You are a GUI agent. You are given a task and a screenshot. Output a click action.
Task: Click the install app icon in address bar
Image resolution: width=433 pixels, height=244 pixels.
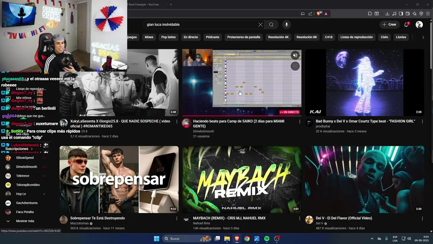pos(303,14)
